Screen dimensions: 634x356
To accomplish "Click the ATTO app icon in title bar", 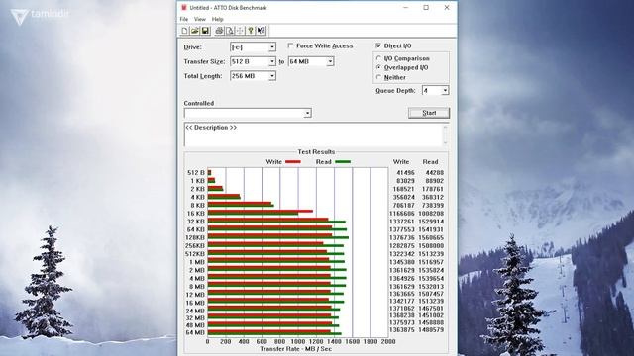I will [x=184, y=7].
